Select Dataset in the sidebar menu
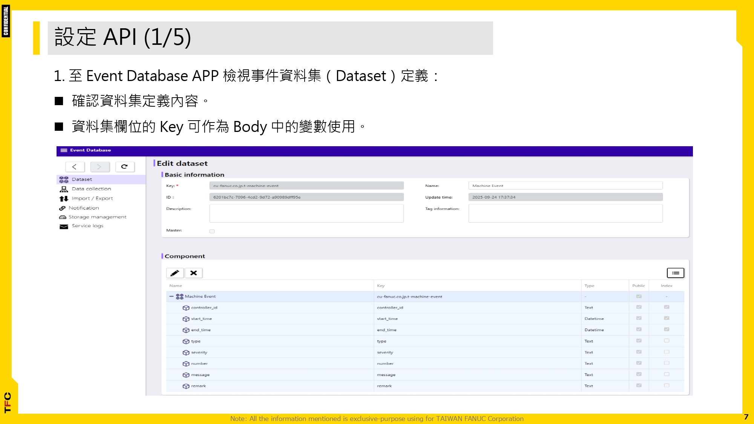The width and height of the screenshot is (754, 424). tap(83, 179)
